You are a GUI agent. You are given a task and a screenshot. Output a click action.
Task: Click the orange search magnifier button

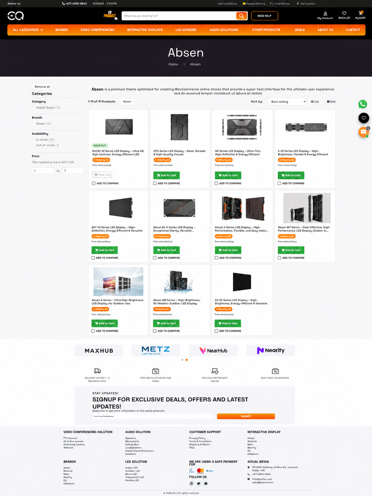(241, 16)
